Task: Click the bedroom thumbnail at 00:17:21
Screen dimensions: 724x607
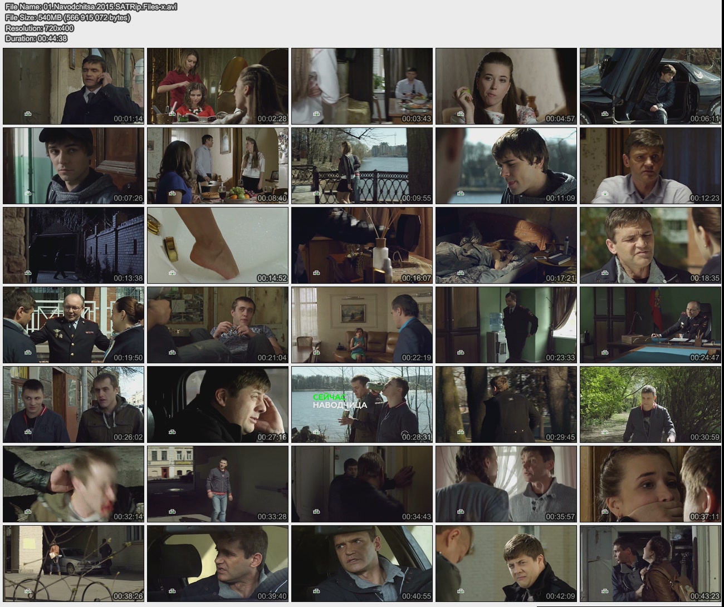Action: [506, 245]
